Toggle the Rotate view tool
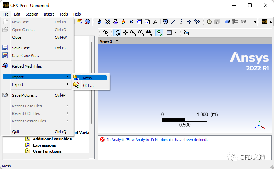 click(118, 32)
